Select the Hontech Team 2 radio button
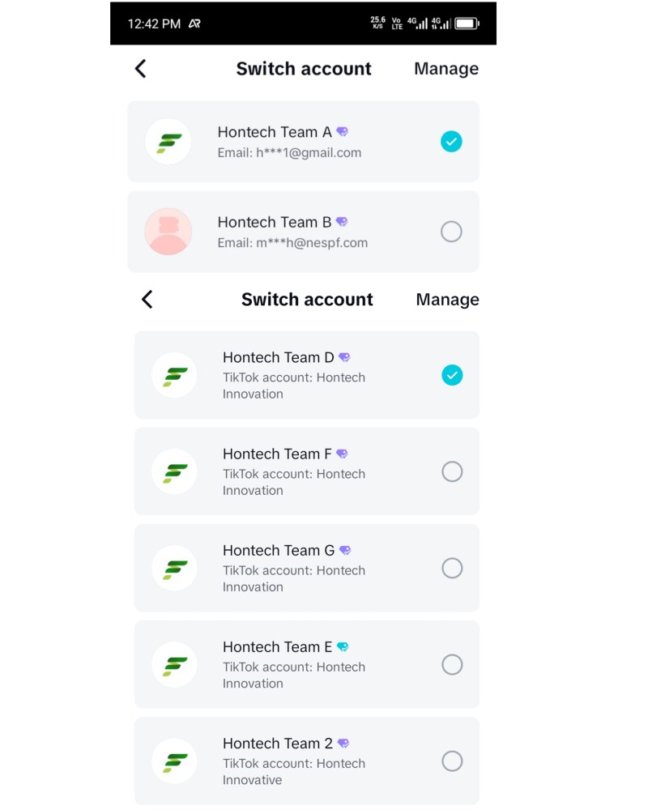 pyautogui.click(x=452, y=761)
